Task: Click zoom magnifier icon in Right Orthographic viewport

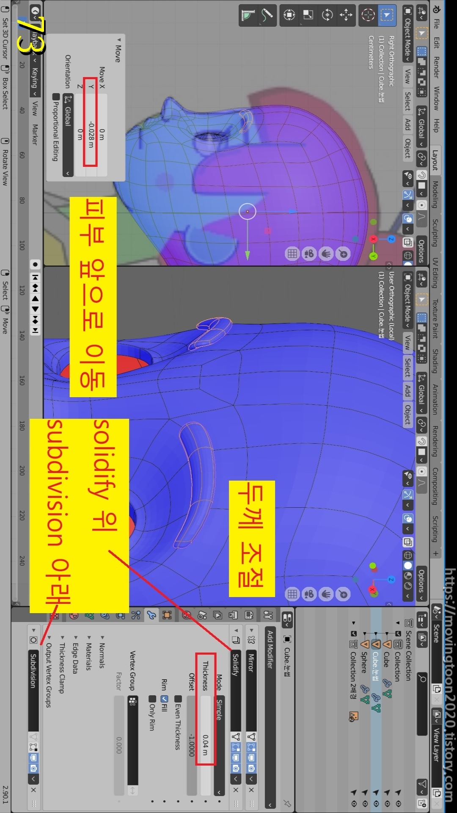Action: coord(343,254)
